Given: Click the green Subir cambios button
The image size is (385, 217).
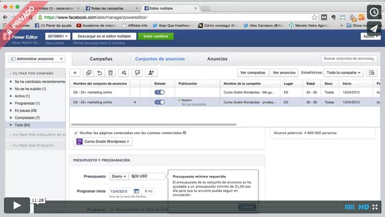Looking at the screenshot, I should pyautogui.click(x=156, y=36).
